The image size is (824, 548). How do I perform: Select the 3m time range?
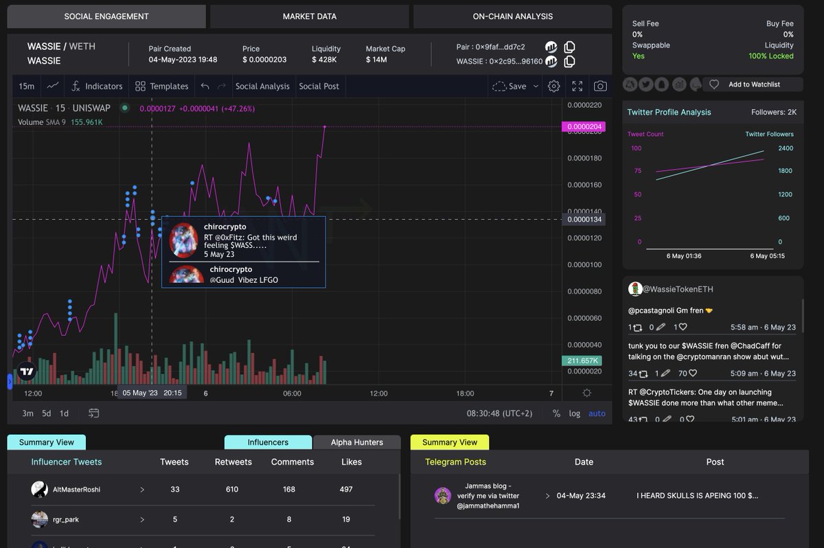(27, 413)
